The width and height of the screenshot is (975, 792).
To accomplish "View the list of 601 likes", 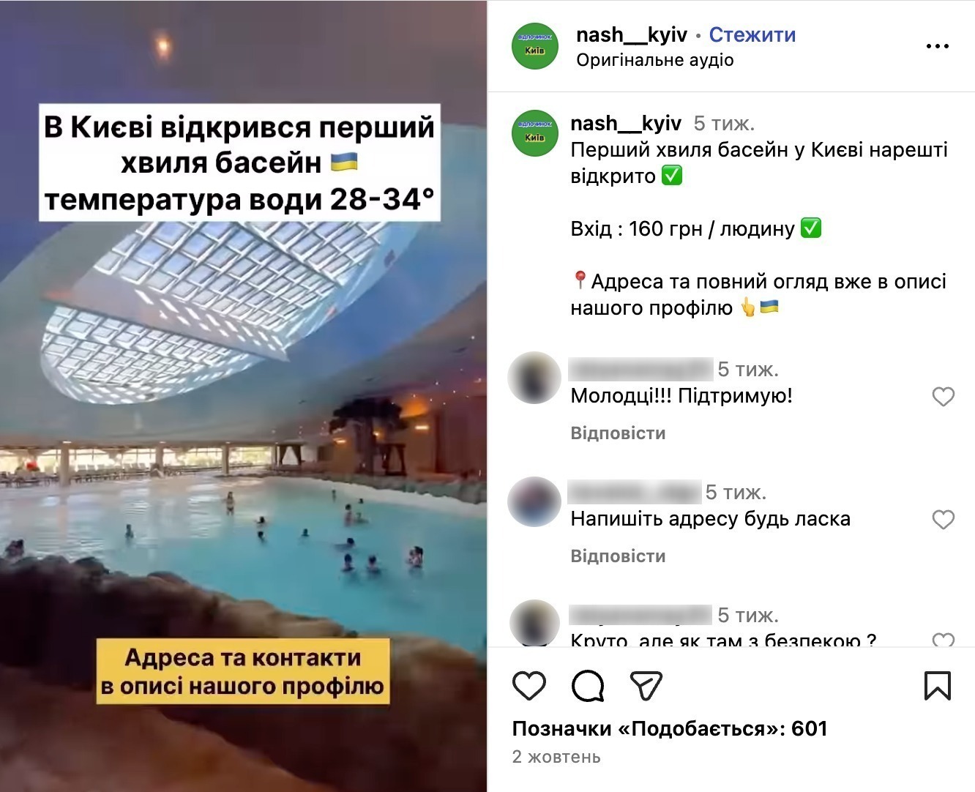I will [670, 728].
